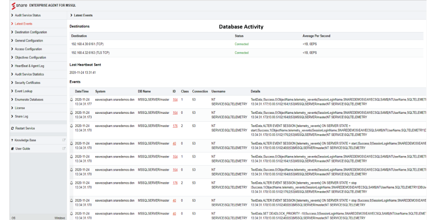Open Event Lookup page

(x=24, y=91)
